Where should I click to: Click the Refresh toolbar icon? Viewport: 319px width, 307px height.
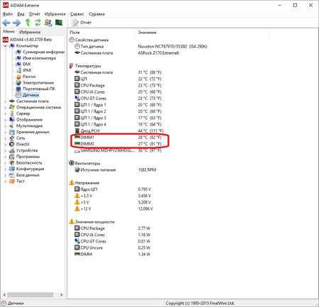[38, 23]
